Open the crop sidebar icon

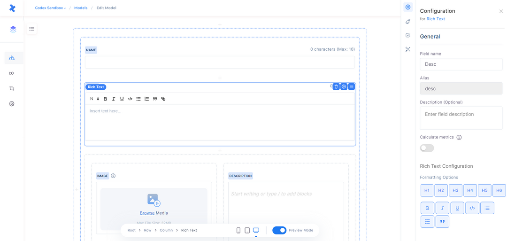[12, 88]
